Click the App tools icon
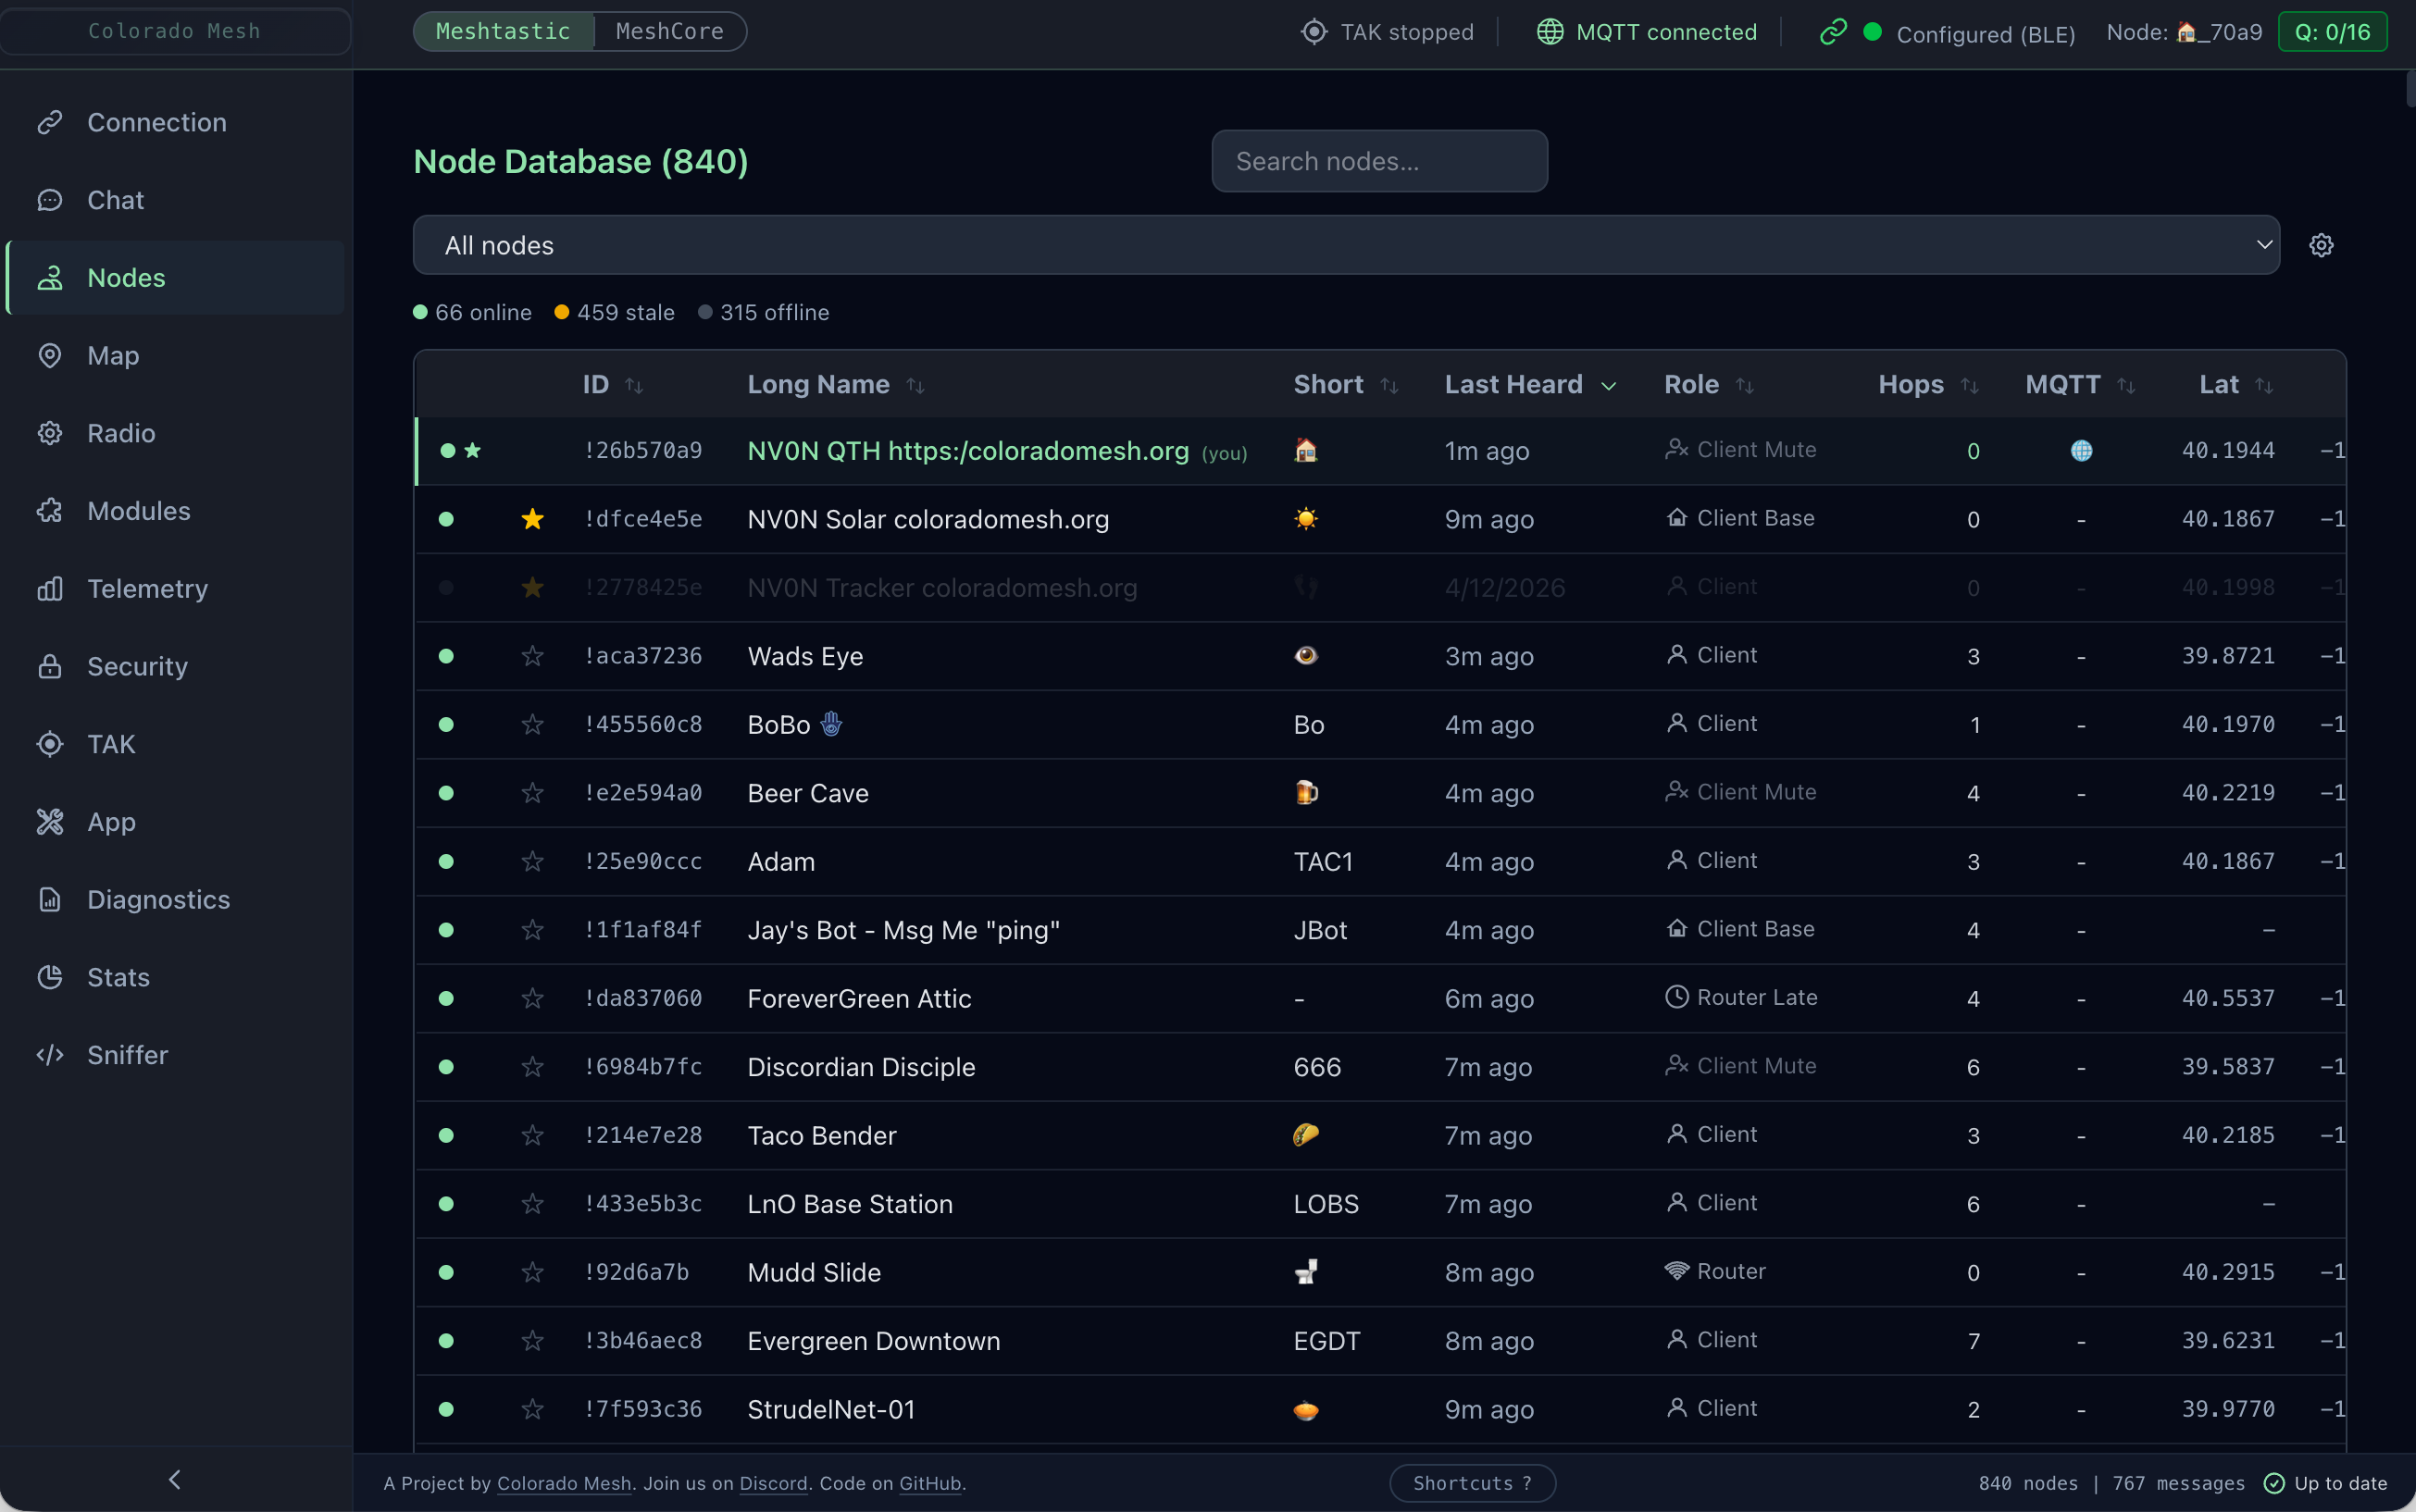The image size is (2416, 1512). coord(50,822)
